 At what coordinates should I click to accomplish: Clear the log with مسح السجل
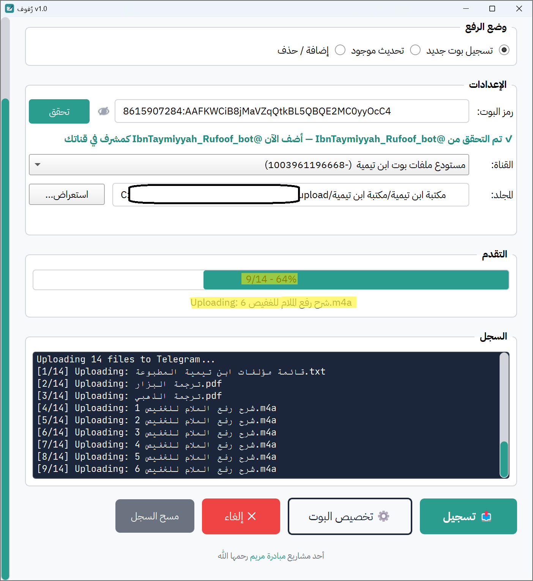155,516
